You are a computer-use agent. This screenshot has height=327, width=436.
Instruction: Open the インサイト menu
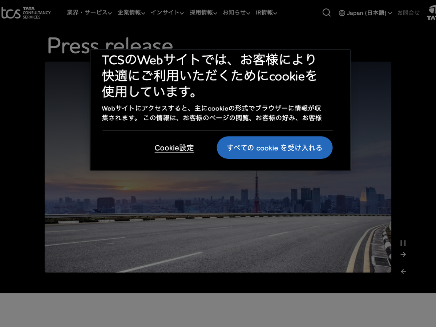point(167,13)
